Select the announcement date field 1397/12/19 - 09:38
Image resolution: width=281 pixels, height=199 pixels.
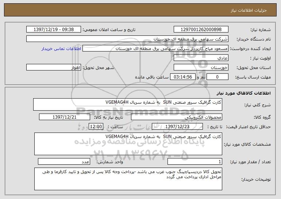(x=54, y=30)
